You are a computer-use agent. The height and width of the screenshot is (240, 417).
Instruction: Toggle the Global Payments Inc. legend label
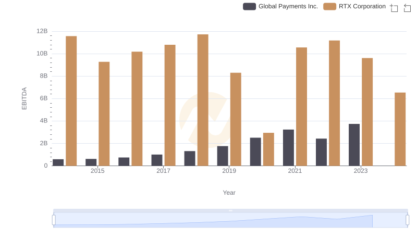tap(288, 6)
